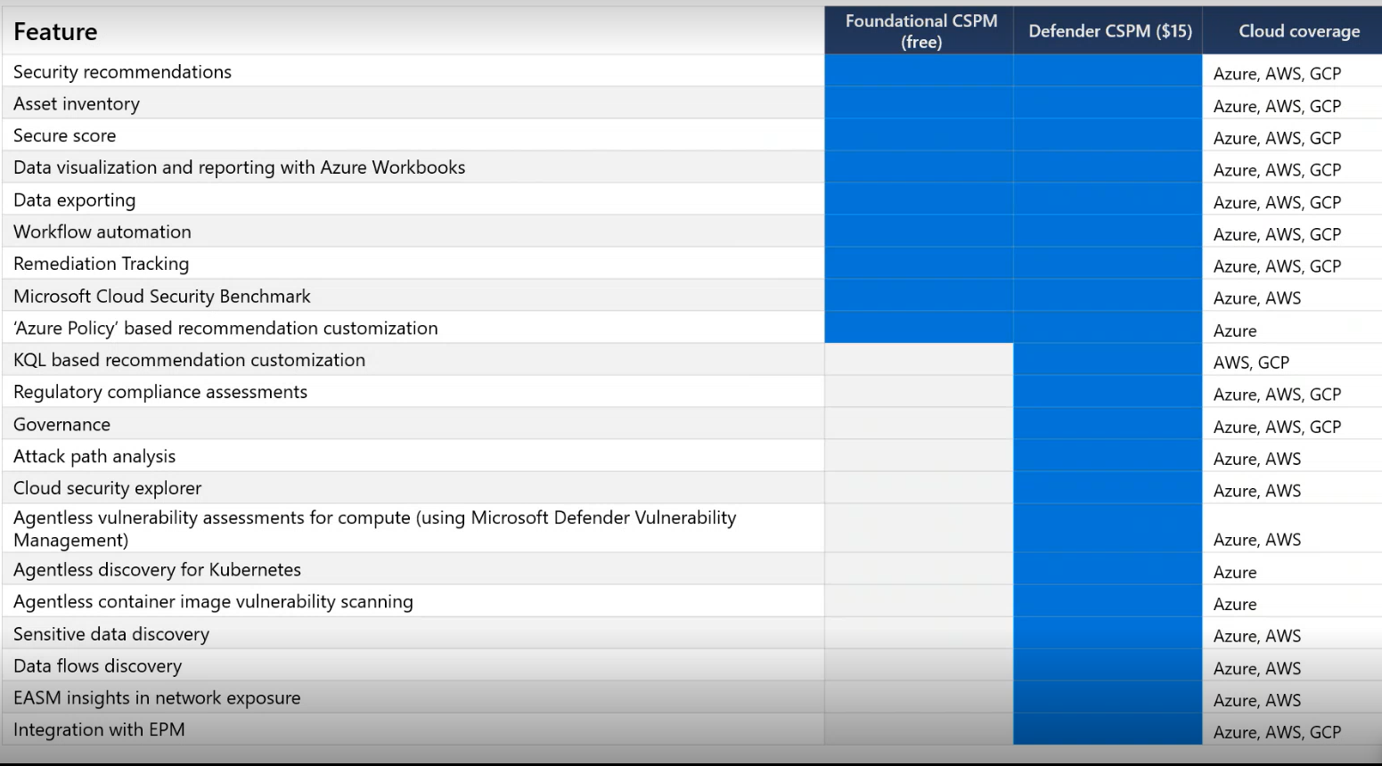Select 'Azure, AWS, GCP' coverage for Workflow automation

pyautogui.click(x=1277, y=234)
